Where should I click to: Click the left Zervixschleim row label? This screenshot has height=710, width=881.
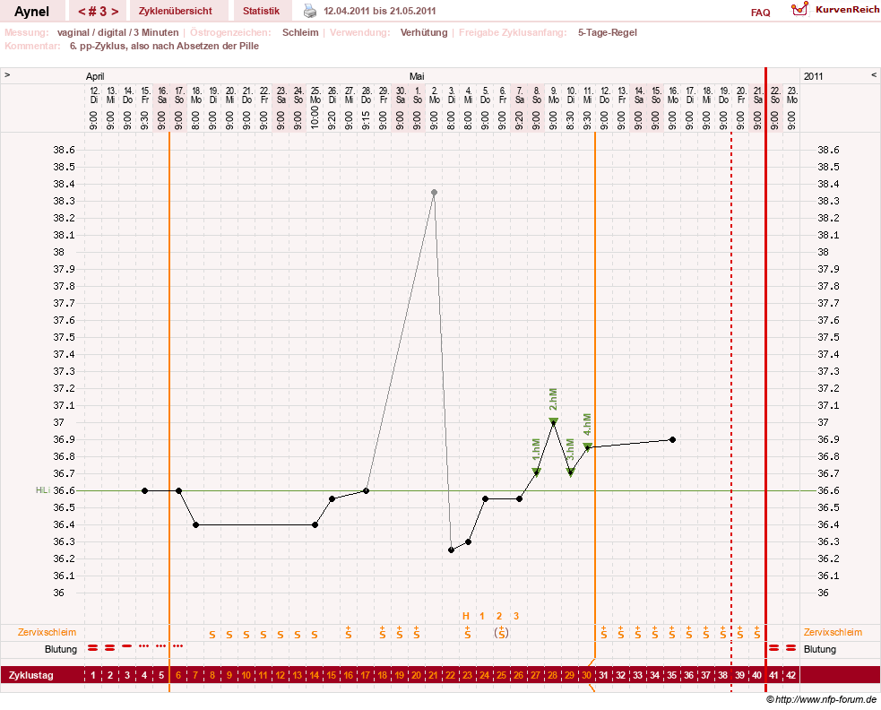[x=47, y=632]
